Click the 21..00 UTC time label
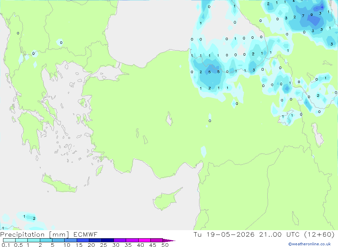The width and height of the screenshot is (338, 247). pyautogui.click(x=279, y=235)
